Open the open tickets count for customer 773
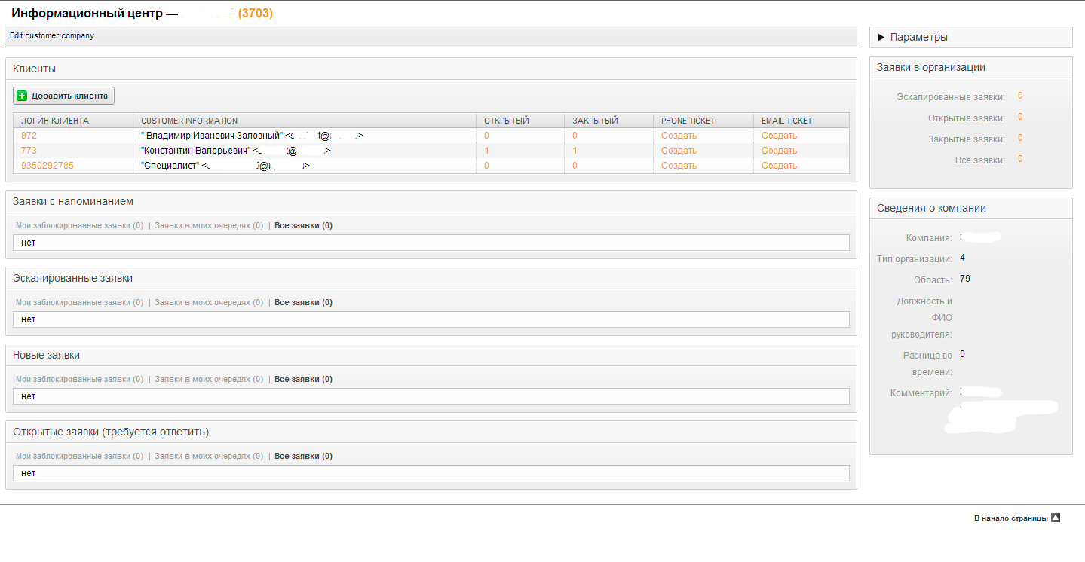Image resolution: width=1085 pixels, height=562 pixels. coord(486,151)
